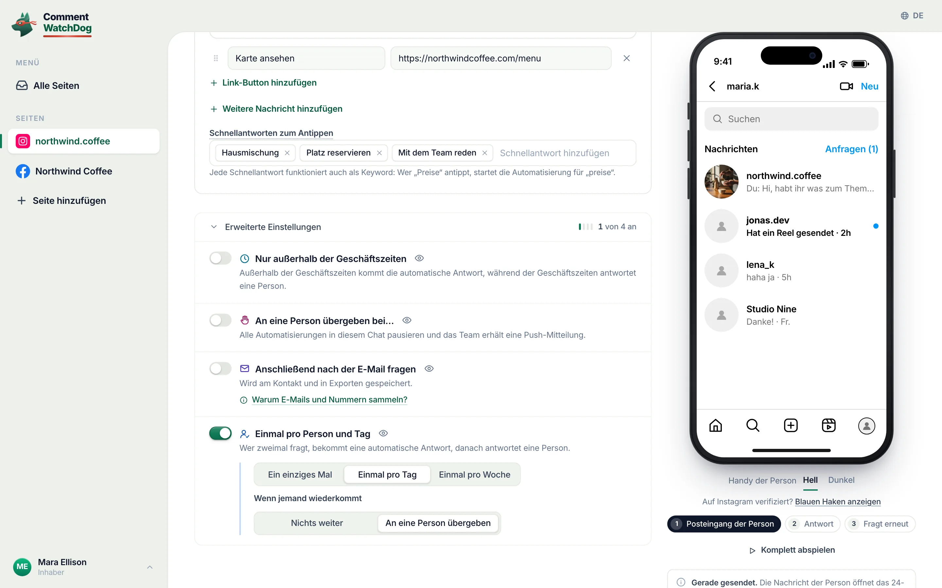Disable Einmal pro Person und Tag
The image size is (942, 588).
point(220,433)
